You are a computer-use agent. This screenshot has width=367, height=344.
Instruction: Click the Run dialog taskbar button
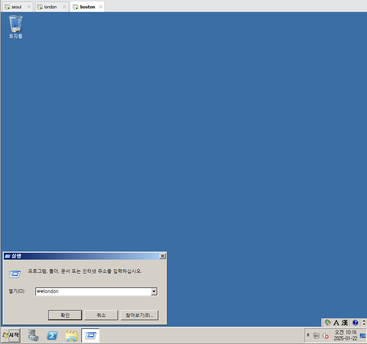coord(91,336)
